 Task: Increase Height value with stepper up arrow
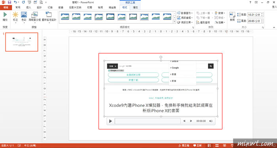[262, 14]
